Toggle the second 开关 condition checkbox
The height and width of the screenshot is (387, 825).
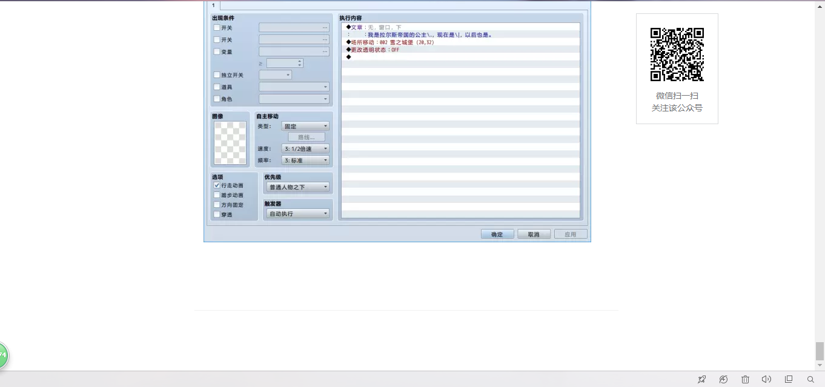point(217,40)
